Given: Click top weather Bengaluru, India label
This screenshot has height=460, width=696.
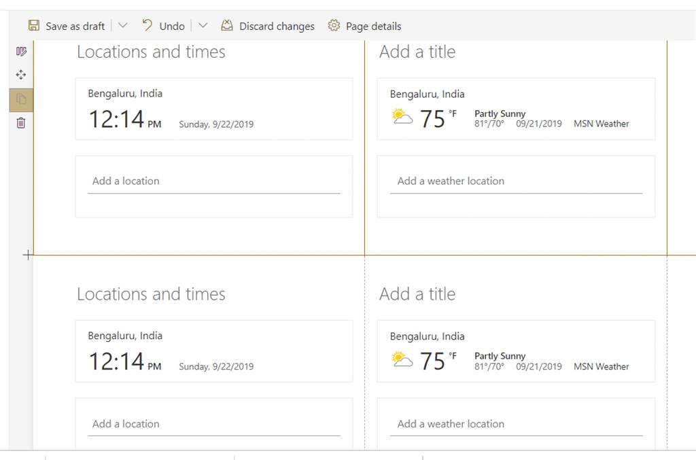Looking at the screenshot, I should (x=427, y=94).
